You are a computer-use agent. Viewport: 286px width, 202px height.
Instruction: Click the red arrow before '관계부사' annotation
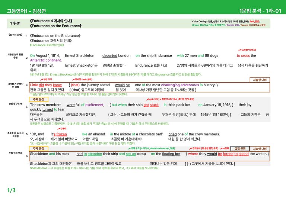pos(190,149)
